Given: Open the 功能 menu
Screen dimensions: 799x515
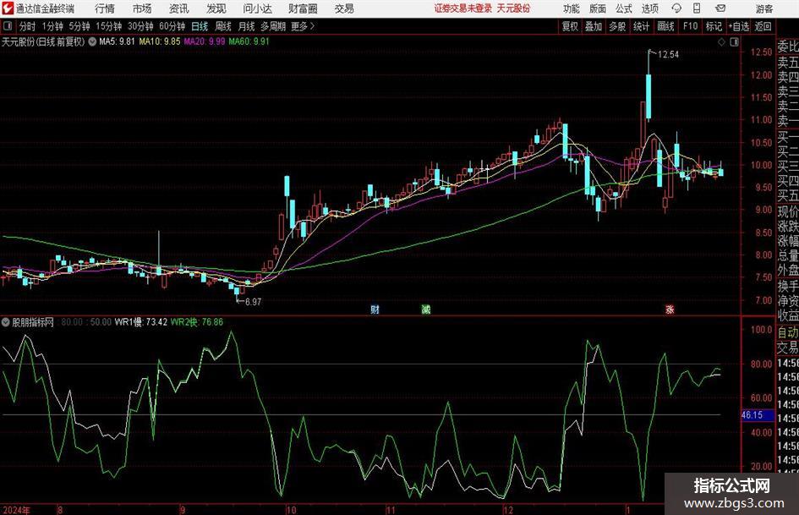Looking at the screenshot, I should tap(572, 8).
